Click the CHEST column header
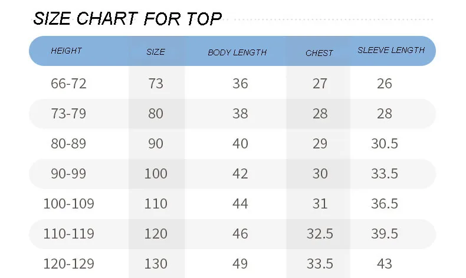The image size is (466, 278). 320,53
